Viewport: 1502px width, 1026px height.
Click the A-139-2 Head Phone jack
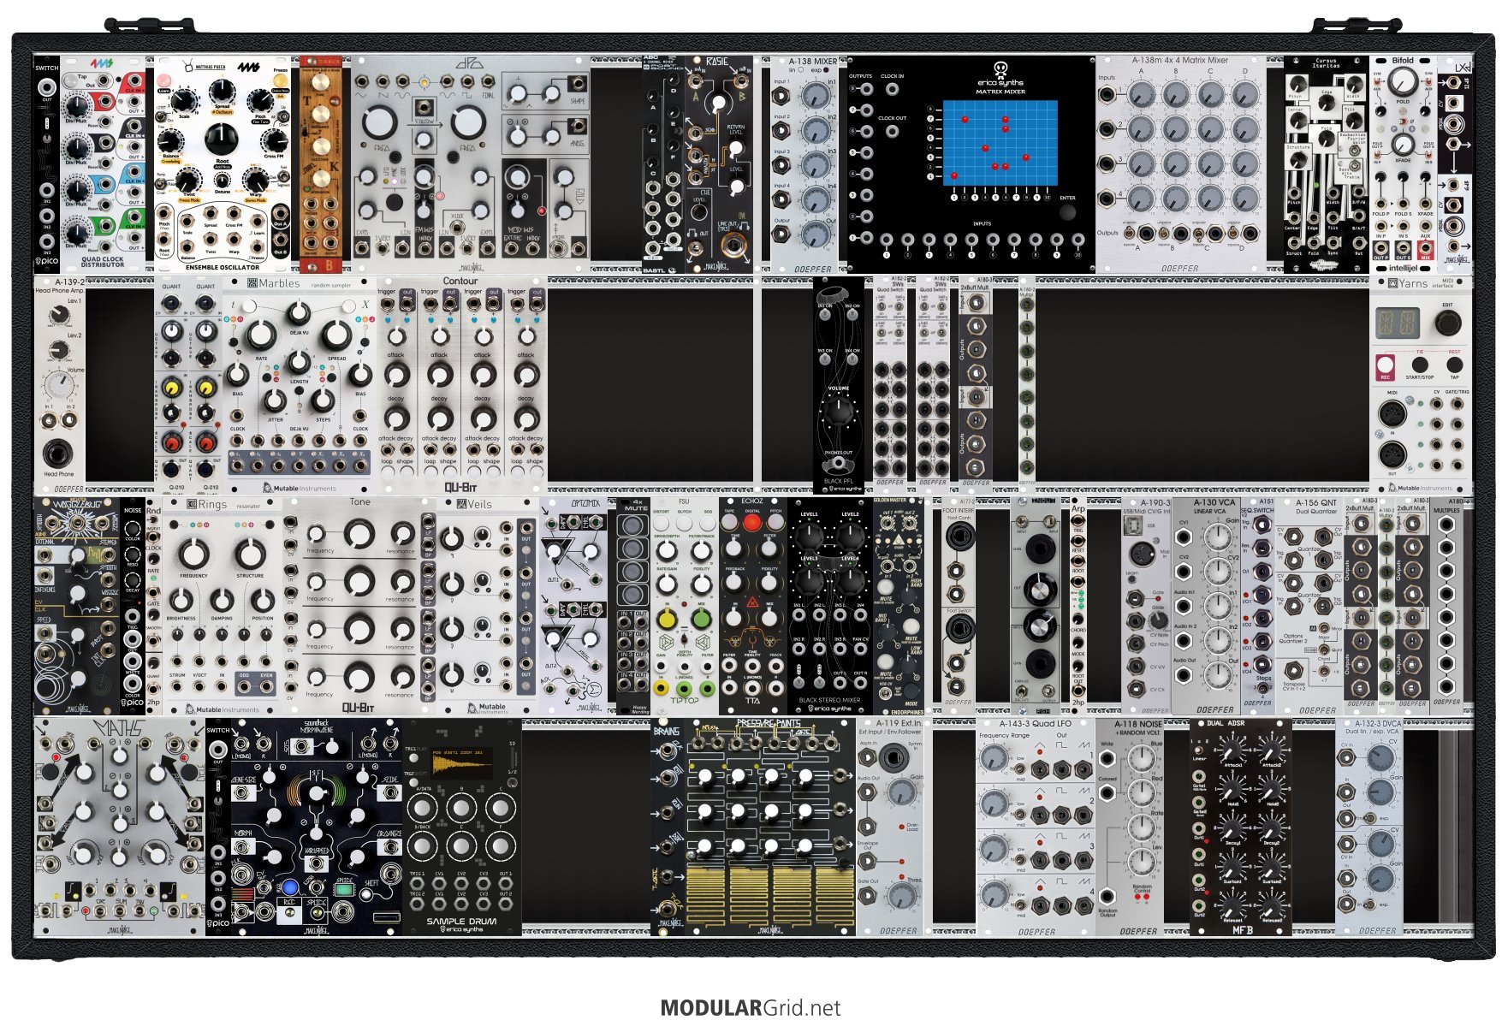click(58, 453)
